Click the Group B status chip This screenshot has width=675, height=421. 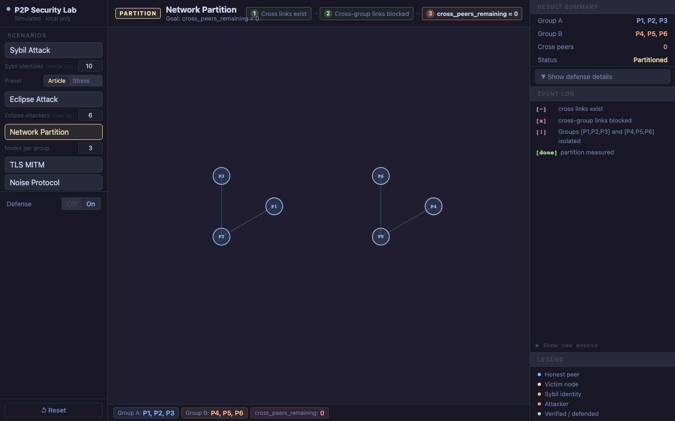(x=214, y=413)
